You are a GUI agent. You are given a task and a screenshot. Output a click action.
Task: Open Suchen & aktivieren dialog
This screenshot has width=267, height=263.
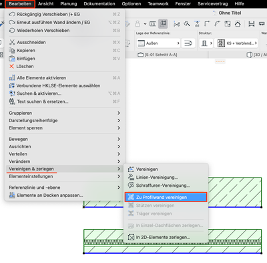point(65,93)
